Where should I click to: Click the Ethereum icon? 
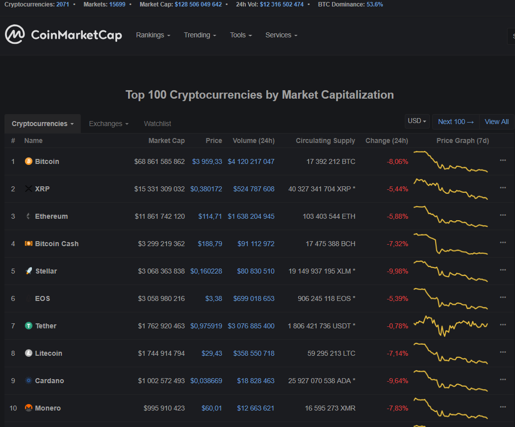[28, 216]
